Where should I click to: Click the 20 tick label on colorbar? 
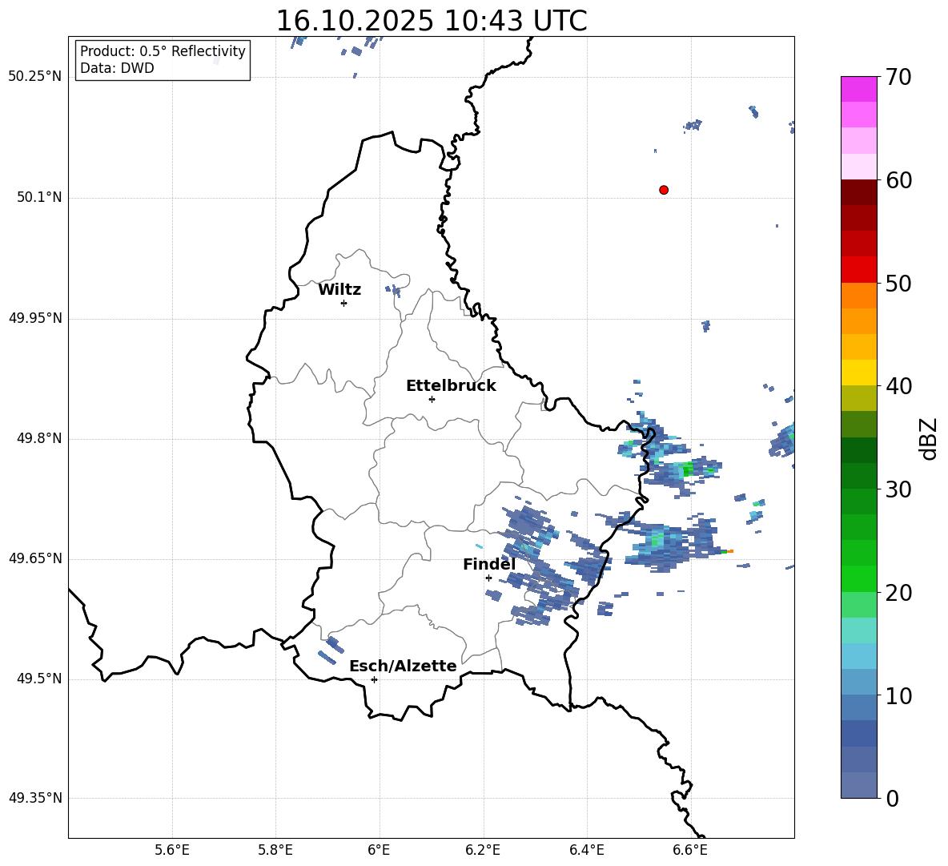(x=898, y=593)
